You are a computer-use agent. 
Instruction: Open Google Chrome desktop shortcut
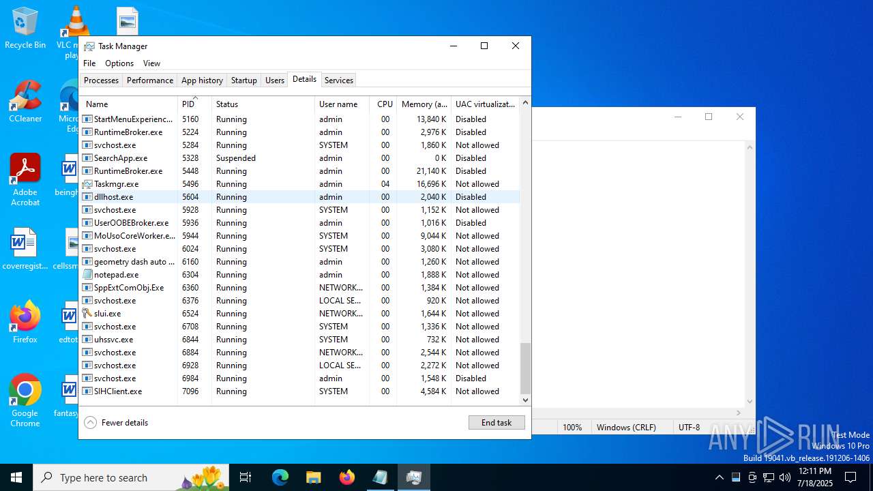25,401
